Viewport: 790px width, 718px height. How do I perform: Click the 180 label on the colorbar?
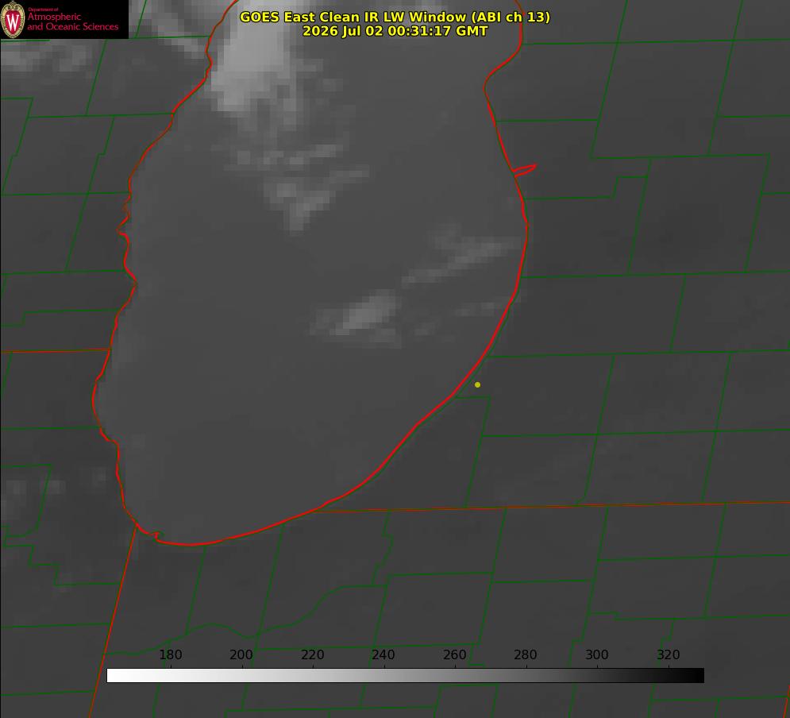click(170, 654)
